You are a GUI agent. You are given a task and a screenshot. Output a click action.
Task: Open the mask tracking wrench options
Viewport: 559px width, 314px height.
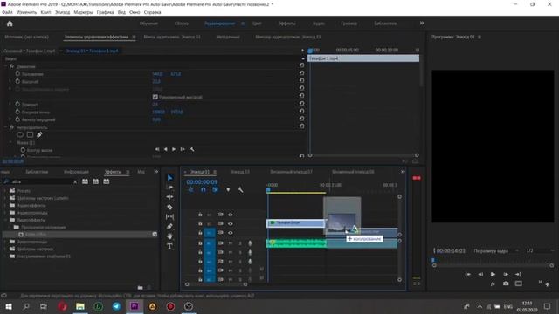(x=192, y=149)
